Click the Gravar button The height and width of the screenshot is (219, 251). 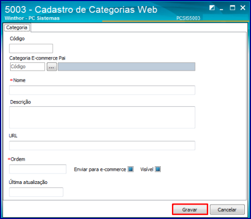[190, 210]
